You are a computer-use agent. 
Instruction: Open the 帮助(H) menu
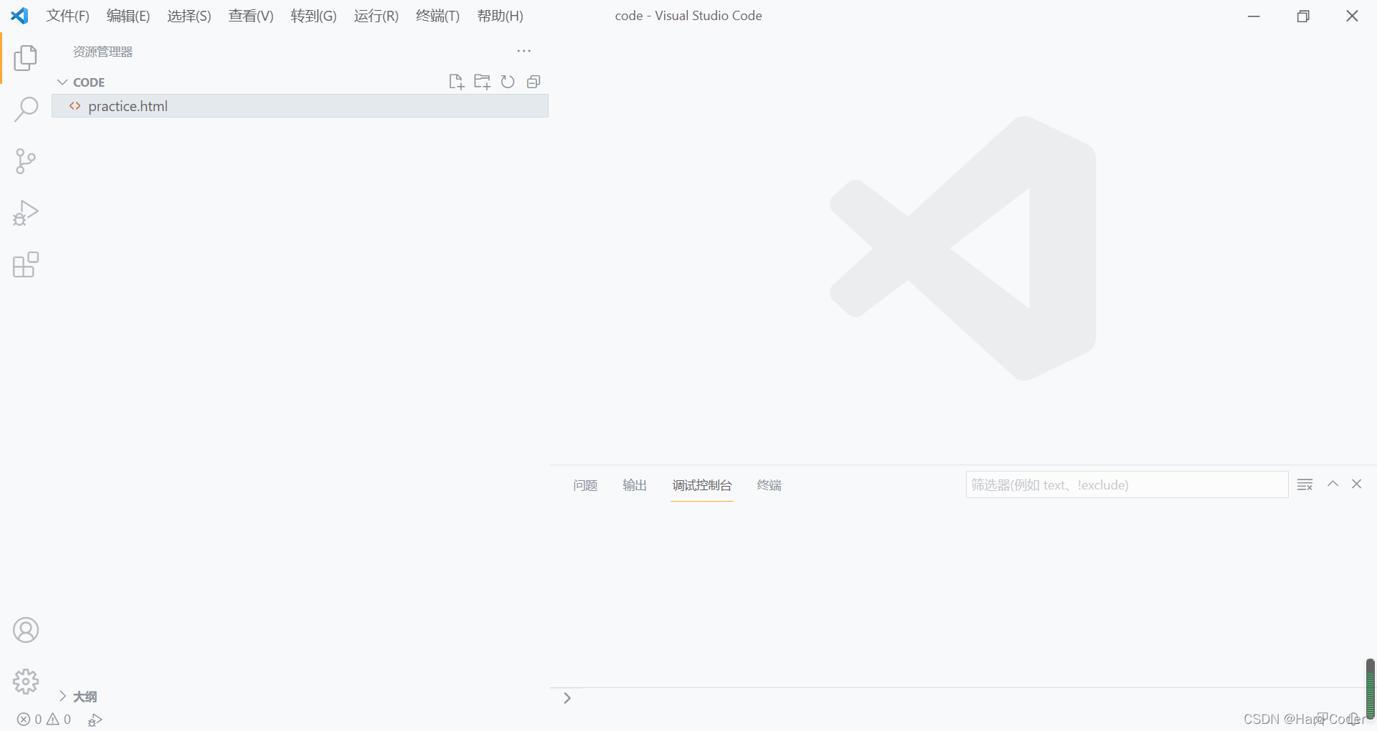(x=500, y=16)
